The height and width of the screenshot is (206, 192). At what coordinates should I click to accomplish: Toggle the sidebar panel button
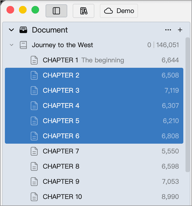click(56, 11)
